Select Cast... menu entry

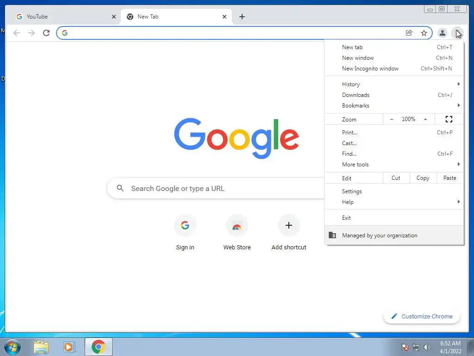tap(394, 143)
